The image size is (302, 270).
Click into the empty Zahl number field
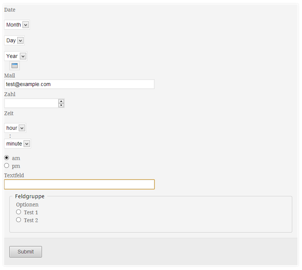[x=32, y=103]
